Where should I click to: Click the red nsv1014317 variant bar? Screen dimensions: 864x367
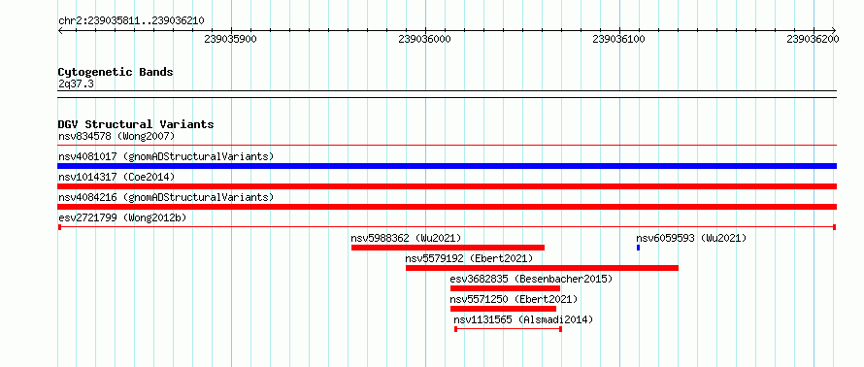click(x=448, y=186)
